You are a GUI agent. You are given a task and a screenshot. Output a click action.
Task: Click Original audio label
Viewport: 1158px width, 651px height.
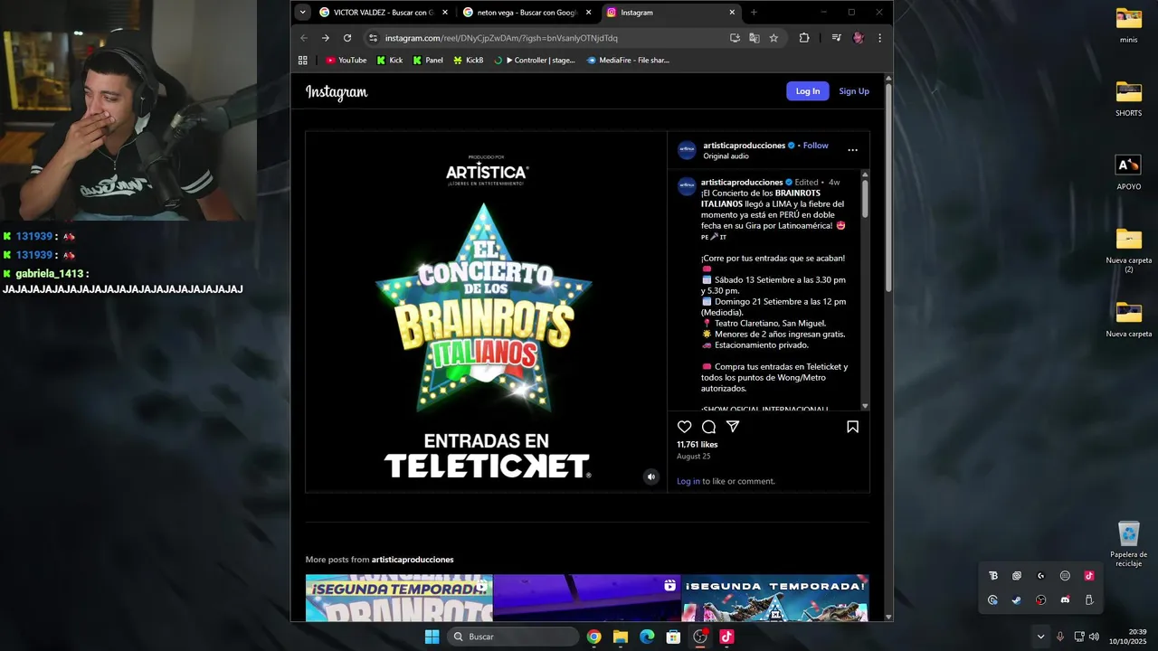click(726, 156)
